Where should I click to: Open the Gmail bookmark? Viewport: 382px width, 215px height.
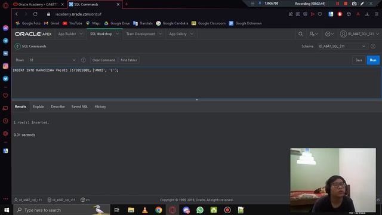tap(51, 23)
